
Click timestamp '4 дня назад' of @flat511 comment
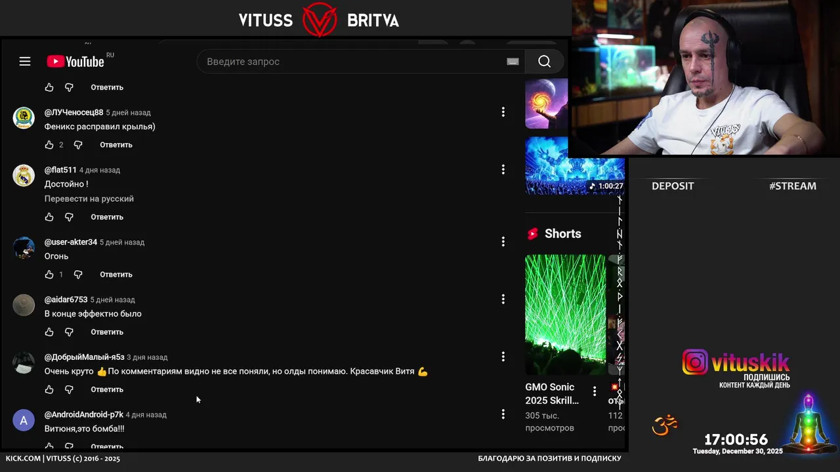(x=100, y=170)
